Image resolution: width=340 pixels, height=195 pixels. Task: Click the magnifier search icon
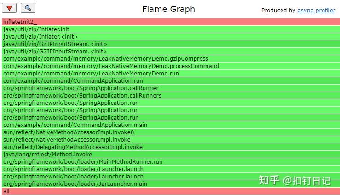[28, 8]
